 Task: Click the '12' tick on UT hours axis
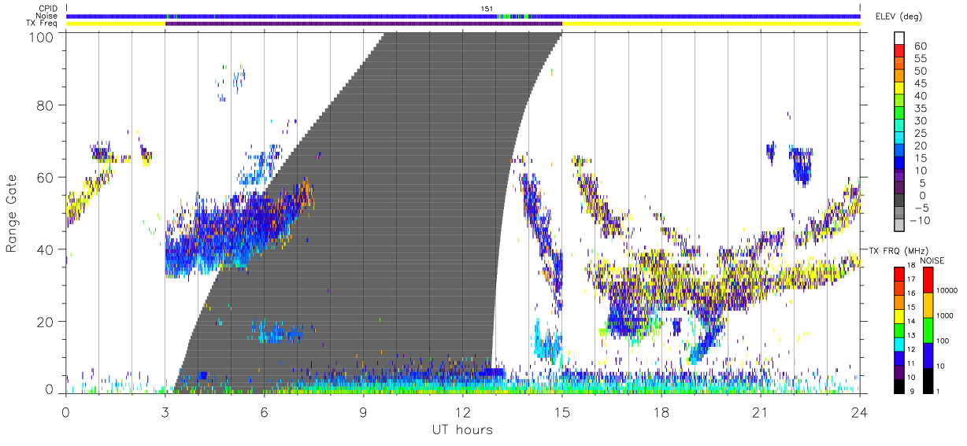pos(463,412)
